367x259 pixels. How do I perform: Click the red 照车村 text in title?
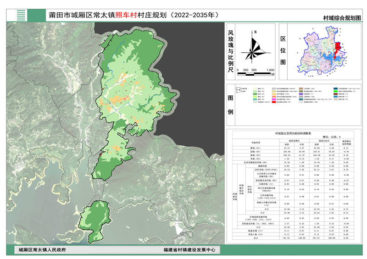(x=128, y=14)
